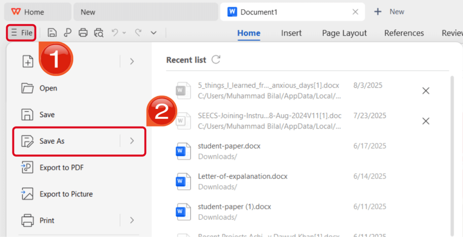This screenshot has height=237, width=463.
Task: Open SEECS-Joining-Instru doc recent file
Action: coord(269,121)
